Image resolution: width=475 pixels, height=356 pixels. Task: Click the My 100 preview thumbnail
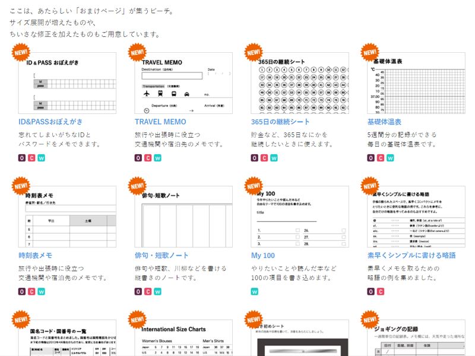coord(300,217)
